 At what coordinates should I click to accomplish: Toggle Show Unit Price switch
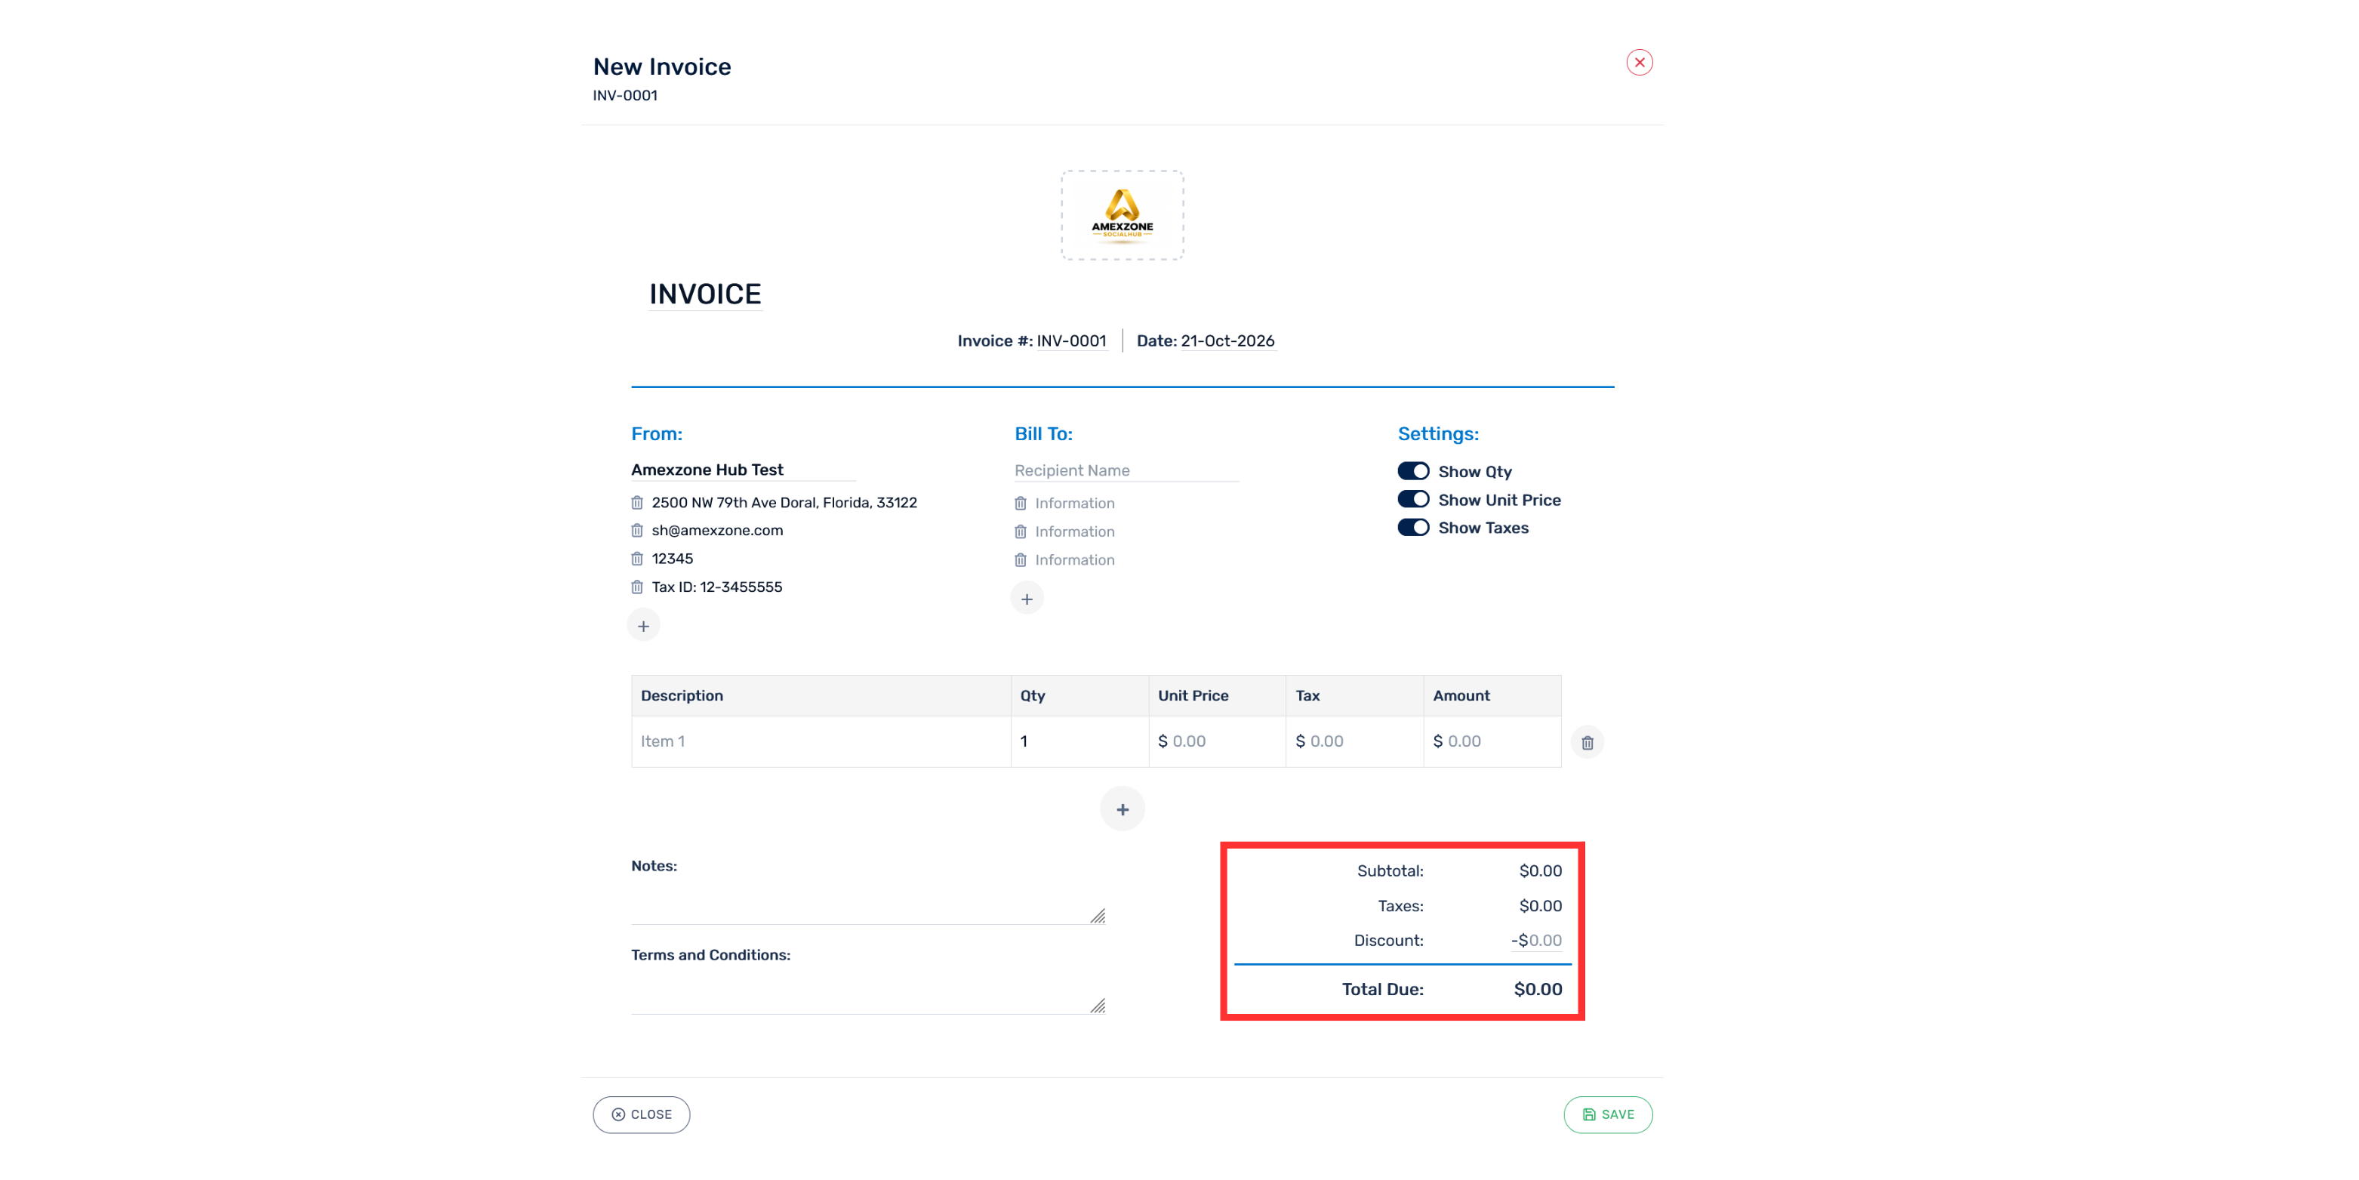click(x=1413, y=499)
